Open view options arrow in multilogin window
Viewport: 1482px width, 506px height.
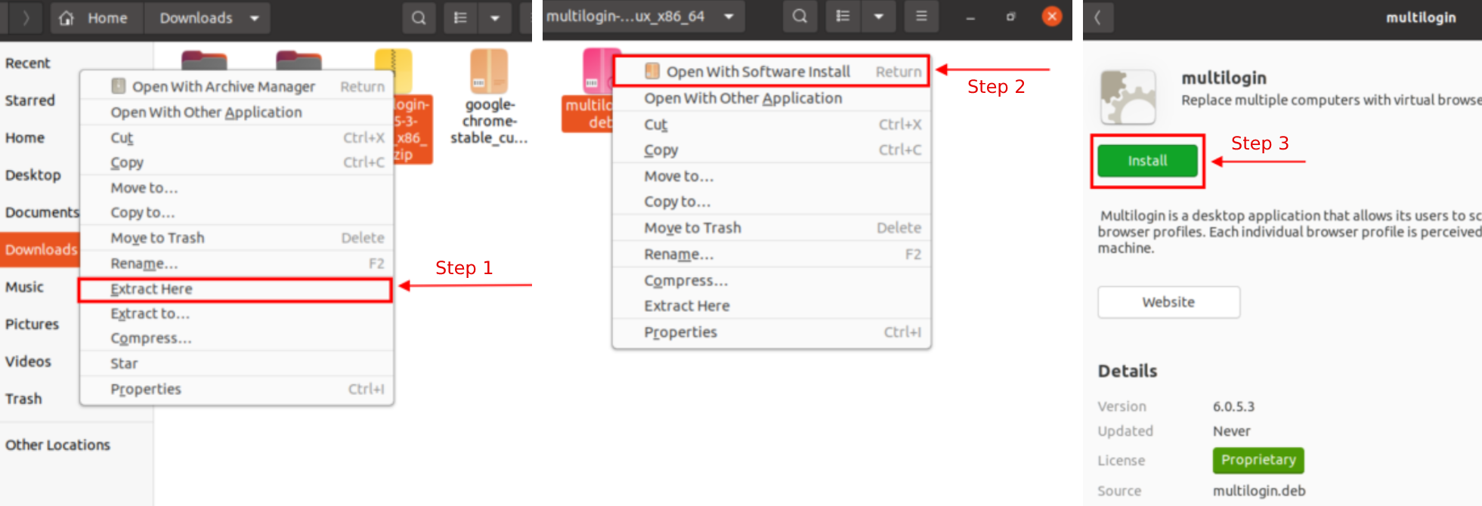(878, 16)
